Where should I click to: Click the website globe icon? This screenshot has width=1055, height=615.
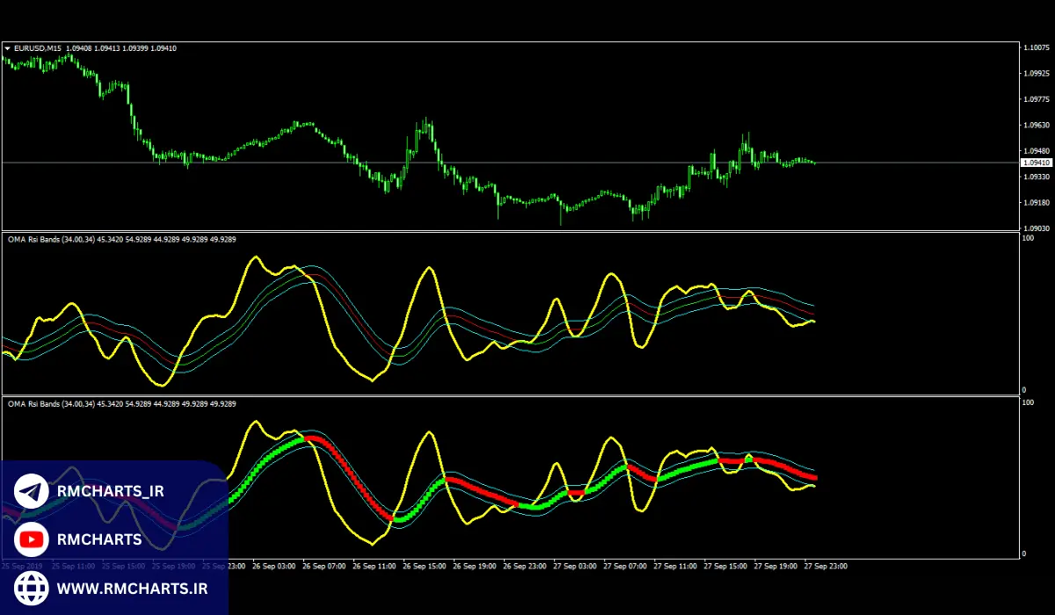pyautogui.click(x=32, y=587)
